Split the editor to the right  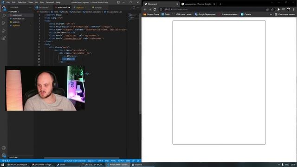tap(134, 7)
